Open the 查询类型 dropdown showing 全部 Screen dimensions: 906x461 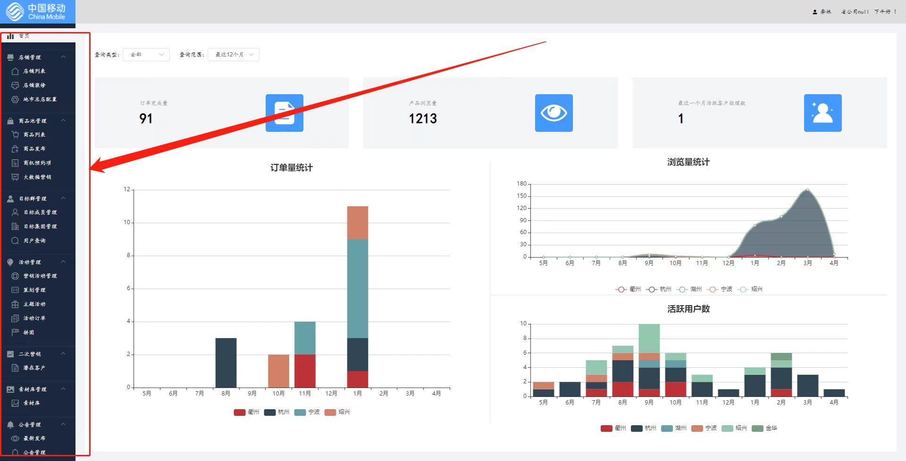(x=146, y=55)
